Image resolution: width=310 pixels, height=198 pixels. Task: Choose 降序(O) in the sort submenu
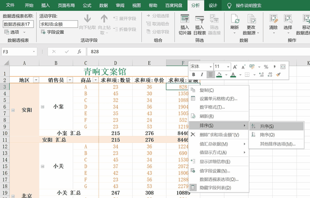(x=276, y=135)
